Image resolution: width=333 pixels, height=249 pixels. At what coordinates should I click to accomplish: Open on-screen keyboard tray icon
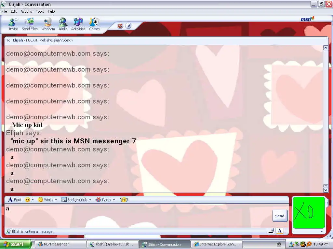click(x=279, y=244)
